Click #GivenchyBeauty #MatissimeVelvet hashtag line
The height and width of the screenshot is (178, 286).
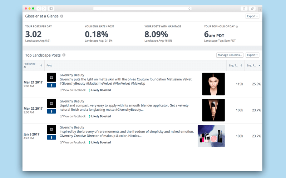click(x=102, y=84)
